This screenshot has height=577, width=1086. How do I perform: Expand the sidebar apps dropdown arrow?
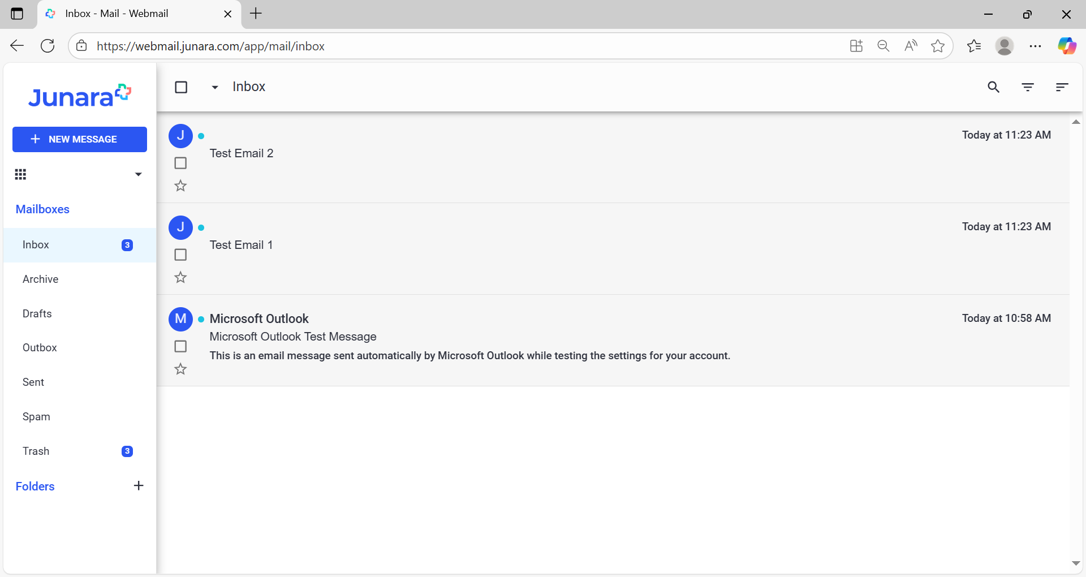pyautogui.click(x=138, y=174)
